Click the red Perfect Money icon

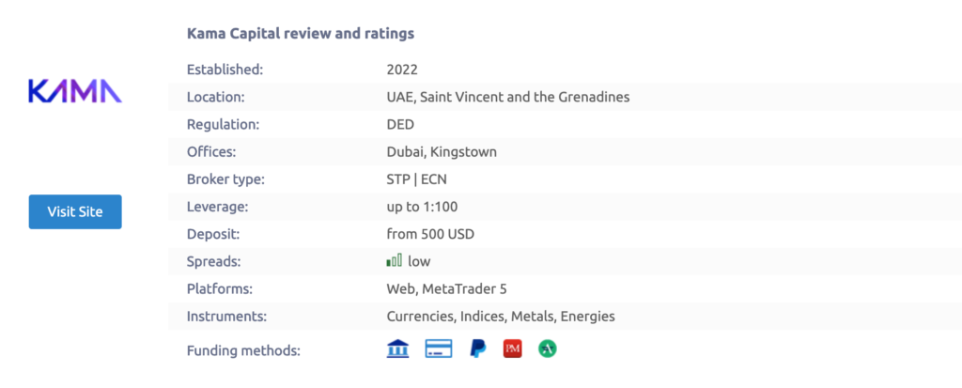click(x=512, y=349)
